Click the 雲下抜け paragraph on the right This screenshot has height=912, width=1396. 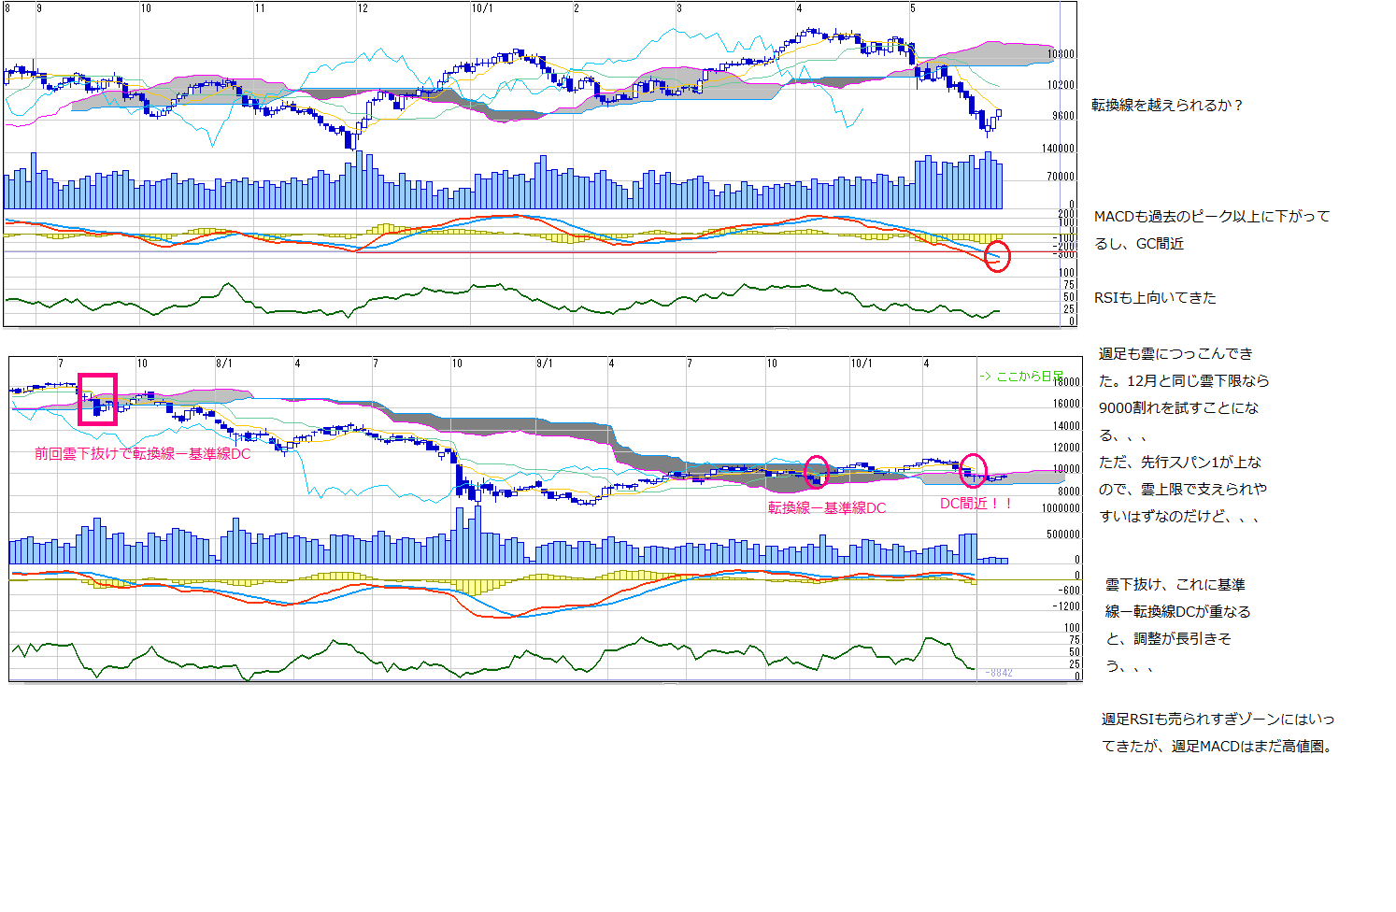click(x=1177, y=625)
